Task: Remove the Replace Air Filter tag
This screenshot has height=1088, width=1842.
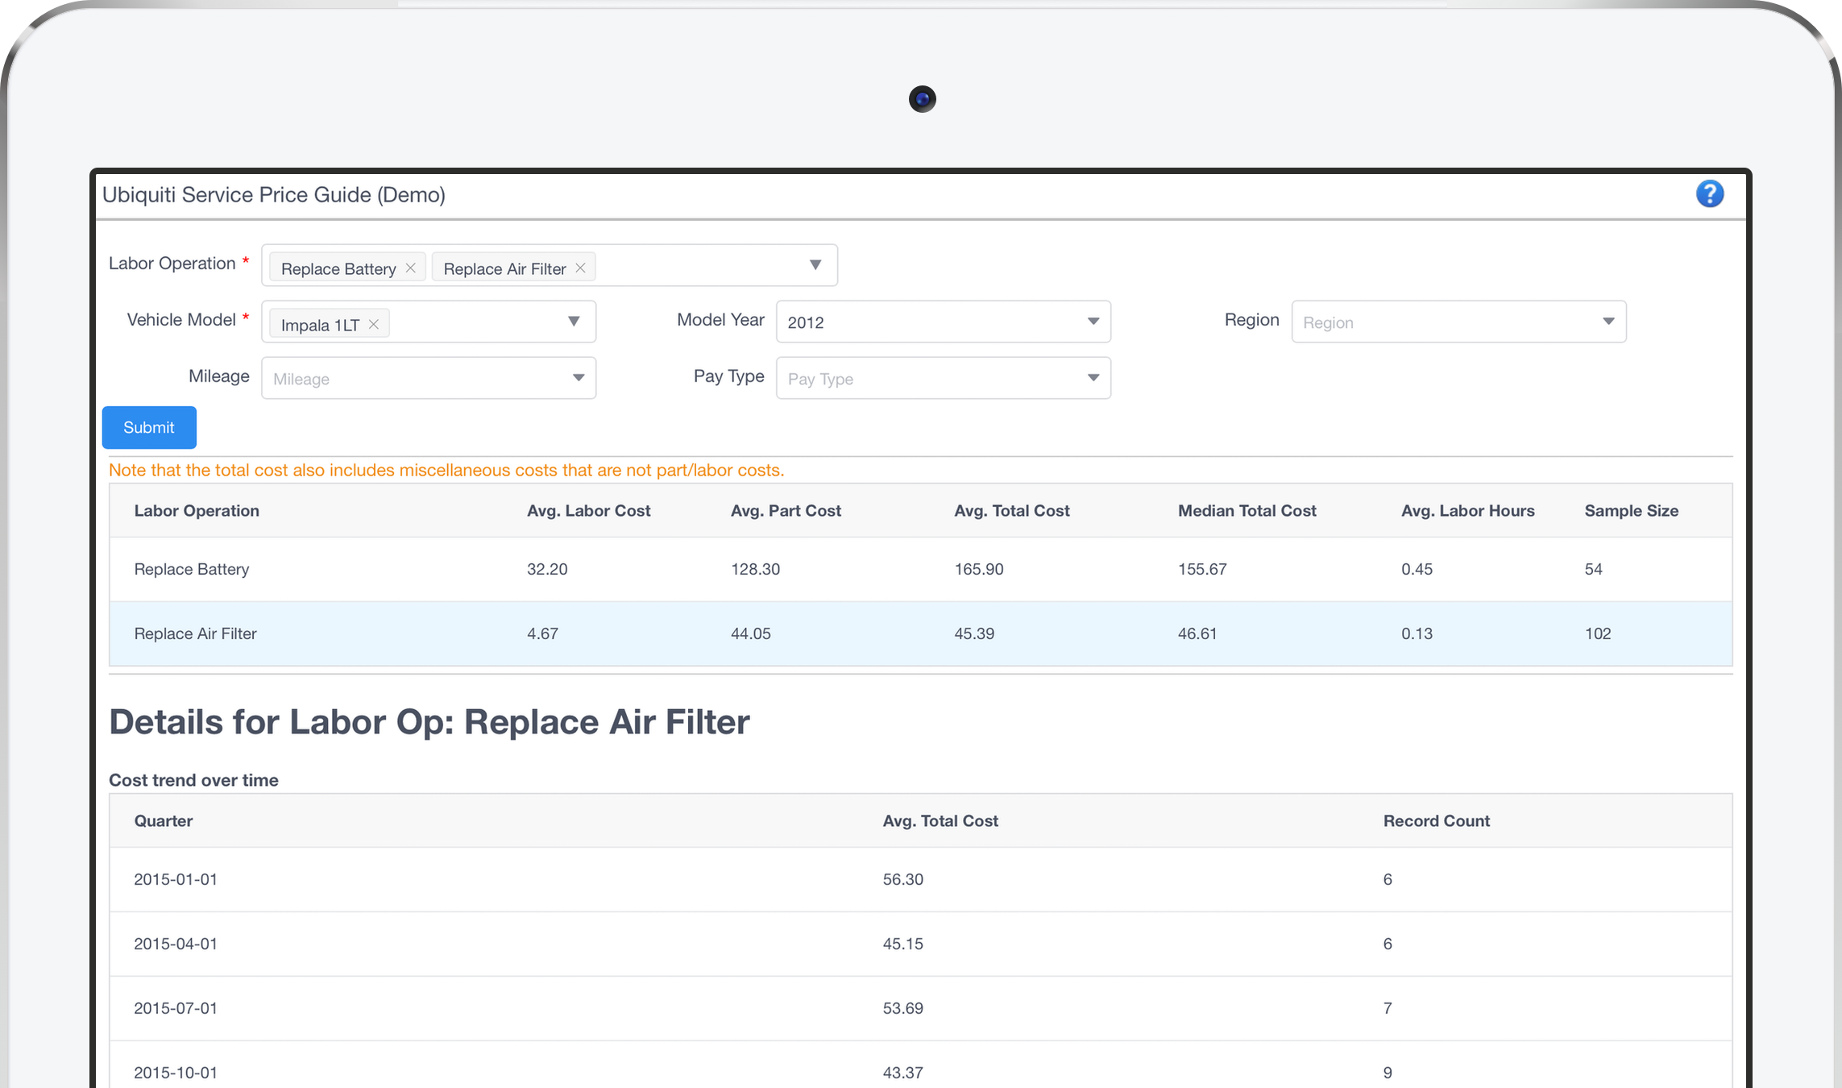Action: point(580,268)
